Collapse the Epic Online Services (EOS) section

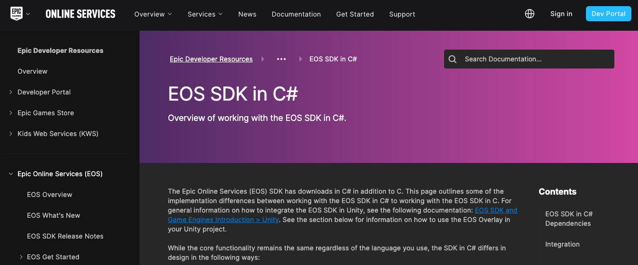click(x=11, y=174)
